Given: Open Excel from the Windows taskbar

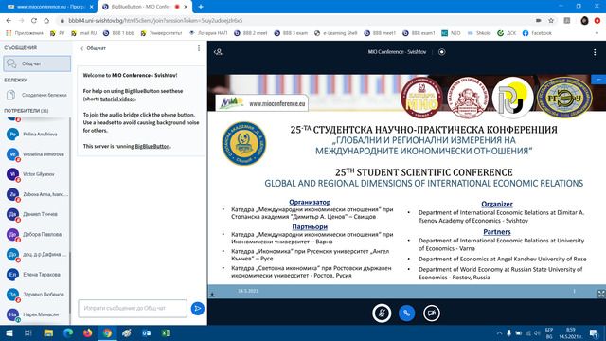Looking at the screenshot, I should (x=167, y=332).
